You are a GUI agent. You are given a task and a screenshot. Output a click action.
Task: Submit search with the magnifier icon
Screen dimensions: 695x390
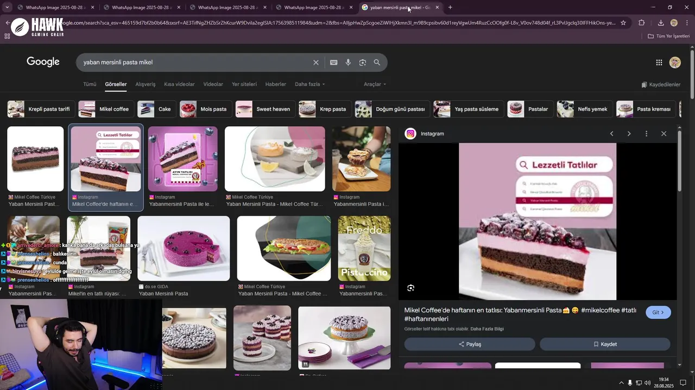377,62
